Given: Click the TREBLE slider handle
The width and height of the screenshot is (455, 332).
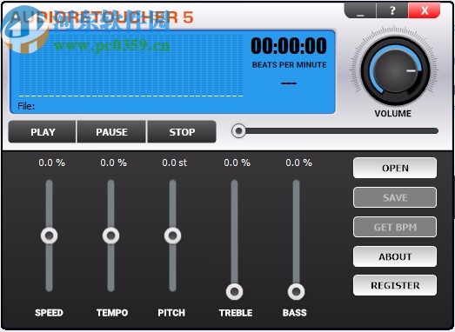Looking at the screenshot, I should click(x=235, y=292).
